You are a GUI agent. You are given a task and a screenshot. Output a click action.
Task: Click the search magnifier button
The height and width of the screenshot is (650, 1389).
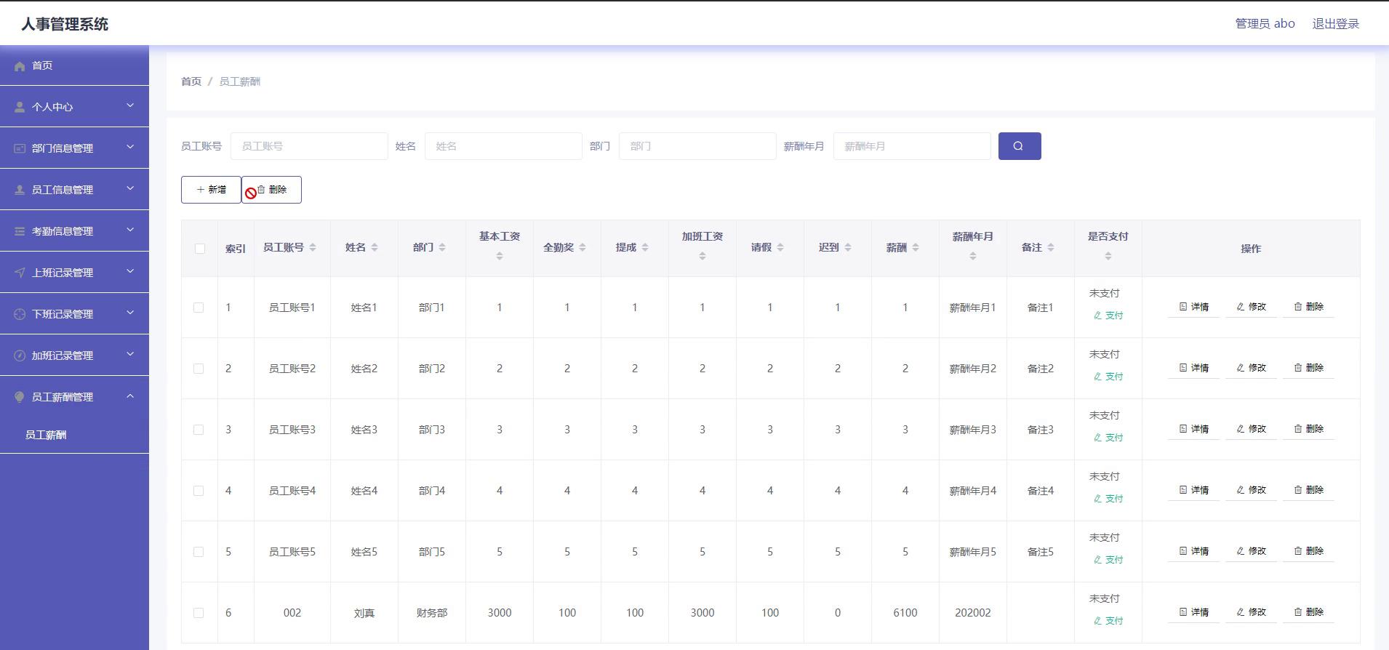pyautogui.click(x=1019, y=146)
